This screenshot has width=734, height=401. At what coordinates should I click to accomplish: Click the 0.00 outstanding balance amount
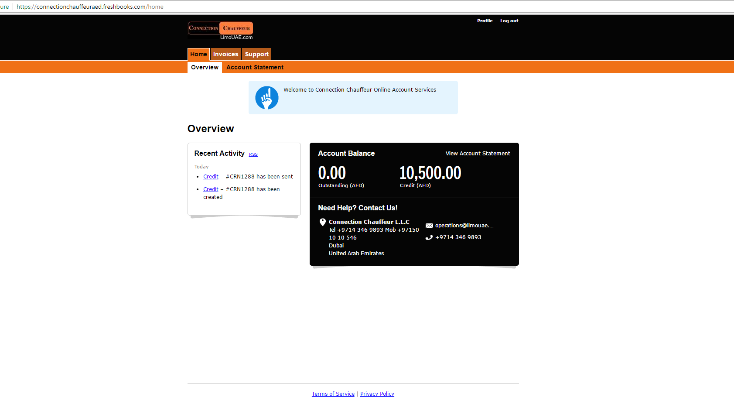point(332,173)
